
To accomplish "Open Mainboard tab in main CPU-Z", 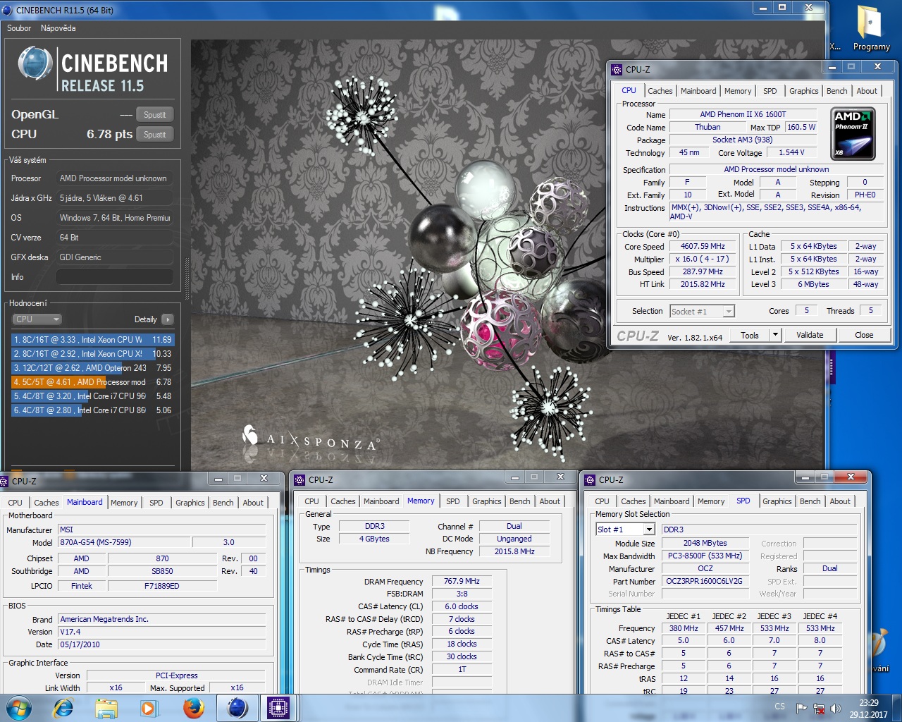I will (698, 91).
